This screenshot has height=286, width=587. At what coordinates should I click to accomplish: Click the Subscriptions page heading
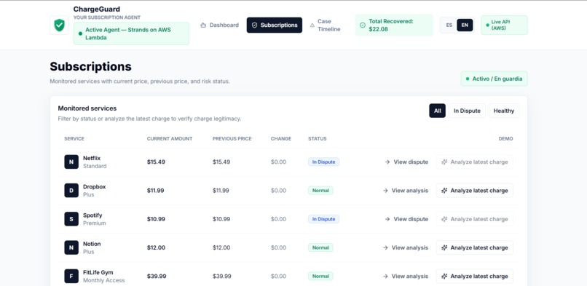pos(90,66)
